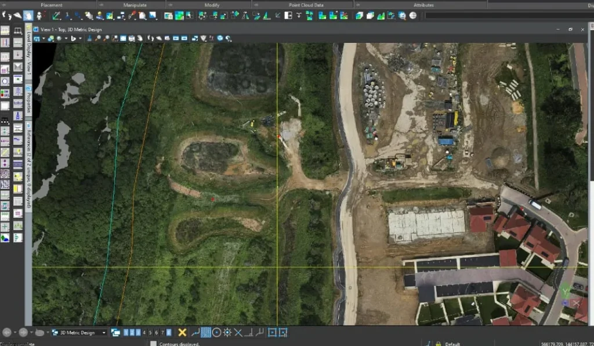This screenshot has height=346, width=594.
Task: Toggle view number 1 on or off
Action: (125, 332)
